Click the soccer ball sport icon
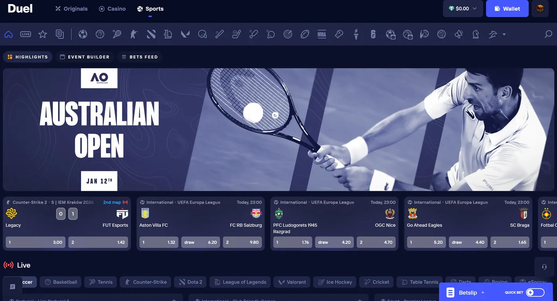The width and height of the screenshot is (557, 301). pos(83,34)
